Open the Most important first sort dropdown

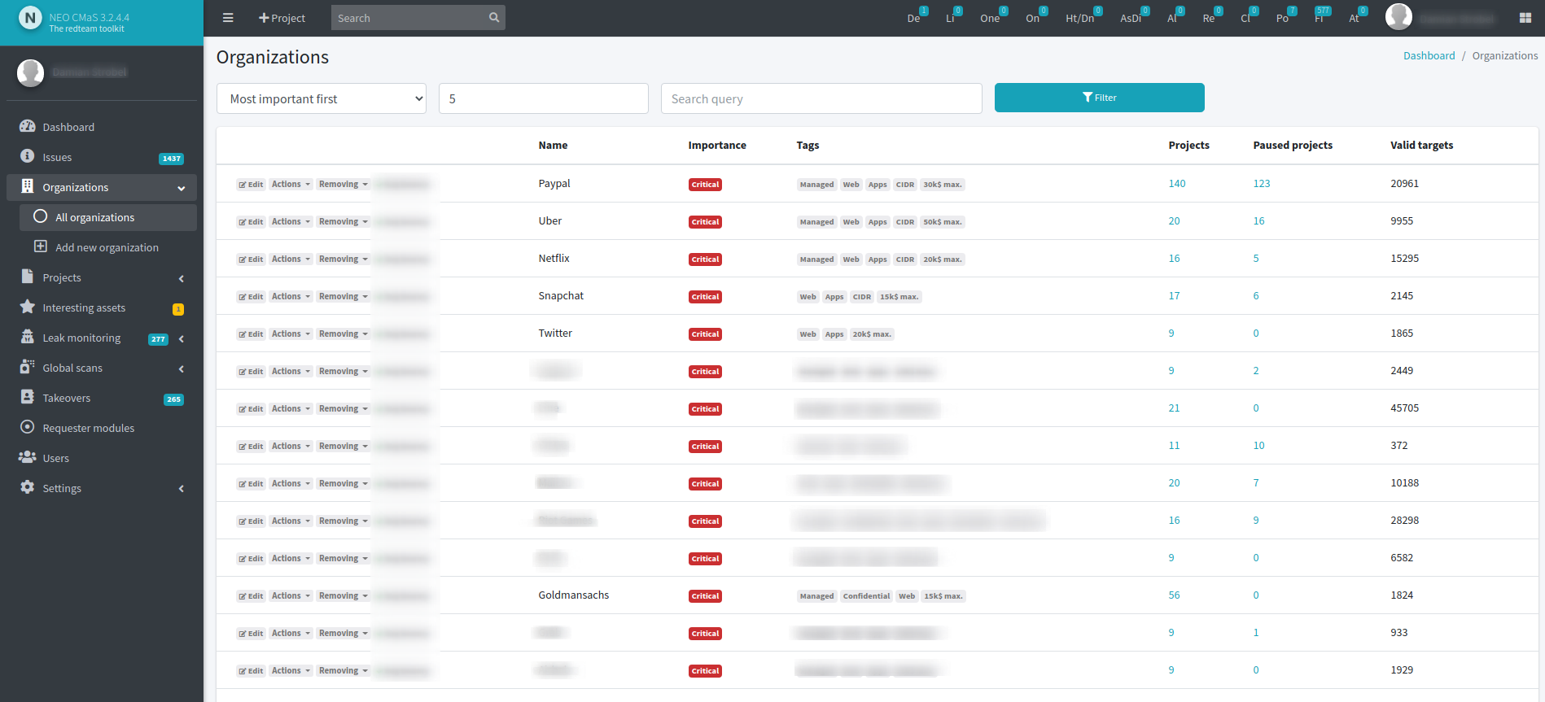[x=322, y=98]
